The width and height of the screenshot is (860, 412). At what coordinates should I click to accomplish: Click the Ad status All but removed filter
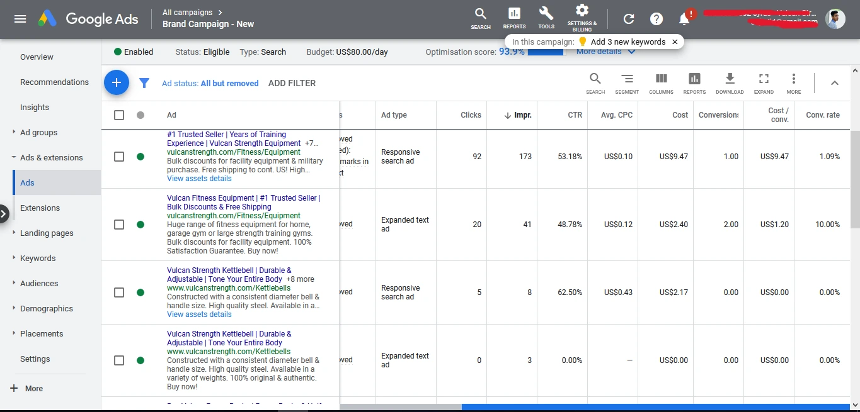click(210, 83)
